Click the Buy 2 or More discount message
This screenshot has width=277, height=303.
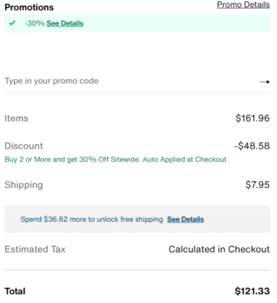116,160
